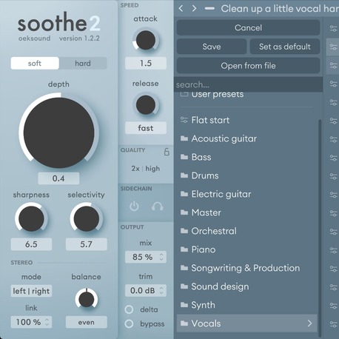Click the selectivity knob

pyautogui.click(x=86, y=218)
